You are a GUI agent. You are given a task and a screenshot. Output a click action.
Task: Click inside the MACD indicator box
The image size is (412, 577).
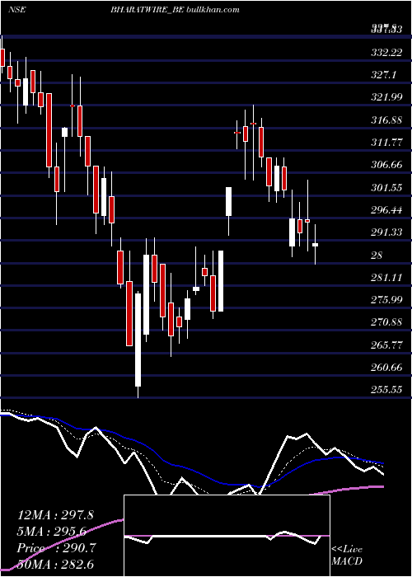[x=227, y=536]
